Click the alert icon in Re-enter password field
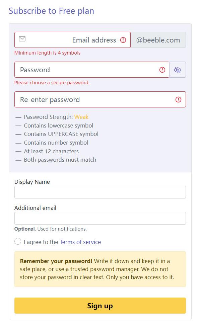The height and width of the screenshot is (326, 200). 178,100
